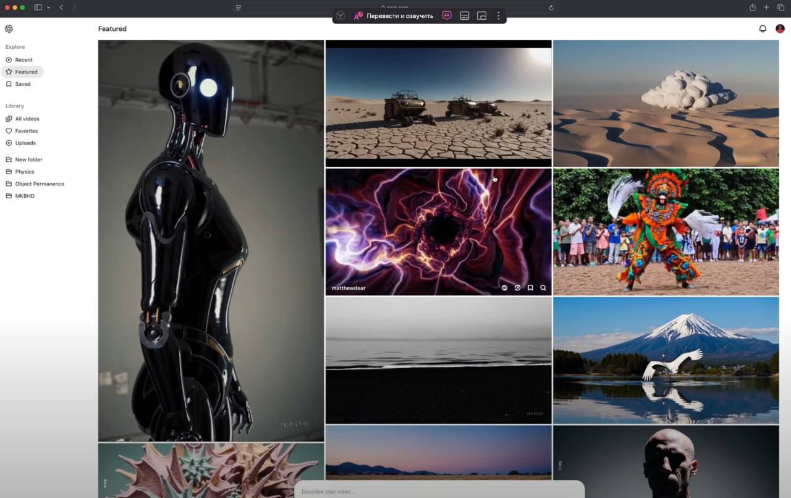The image size is (791, 498).
Task: Open the Physics folder
Action: 25,172
